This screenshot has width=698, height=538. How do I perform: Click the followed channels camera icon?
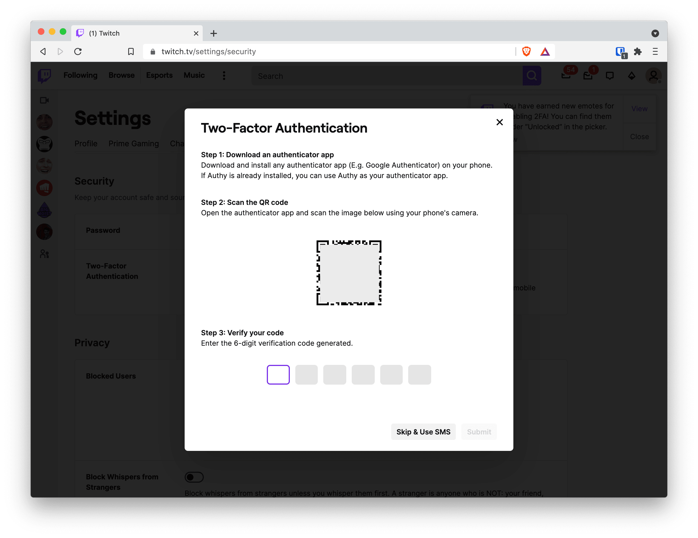(44, 100)
